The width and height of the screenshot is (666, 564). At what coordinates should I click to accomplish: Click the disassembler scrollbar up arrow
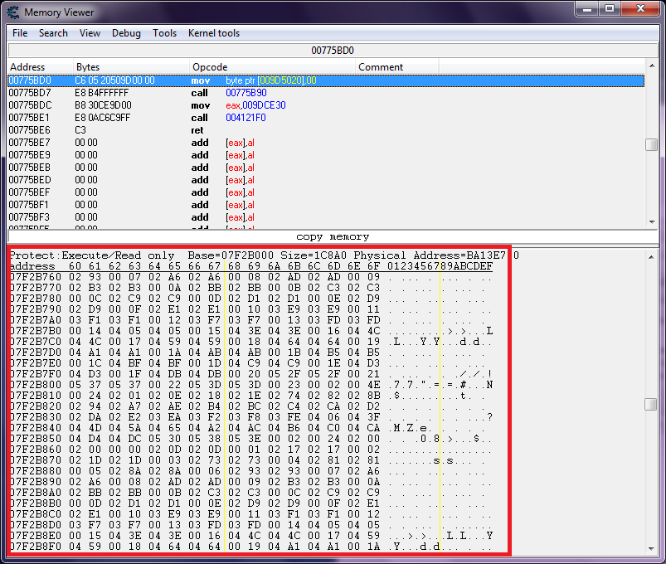click(652, 67)
